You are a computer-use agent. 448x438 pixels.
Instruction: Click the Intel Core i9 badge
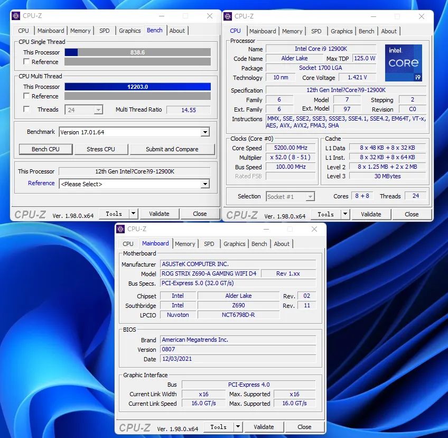tap(404, 62)
